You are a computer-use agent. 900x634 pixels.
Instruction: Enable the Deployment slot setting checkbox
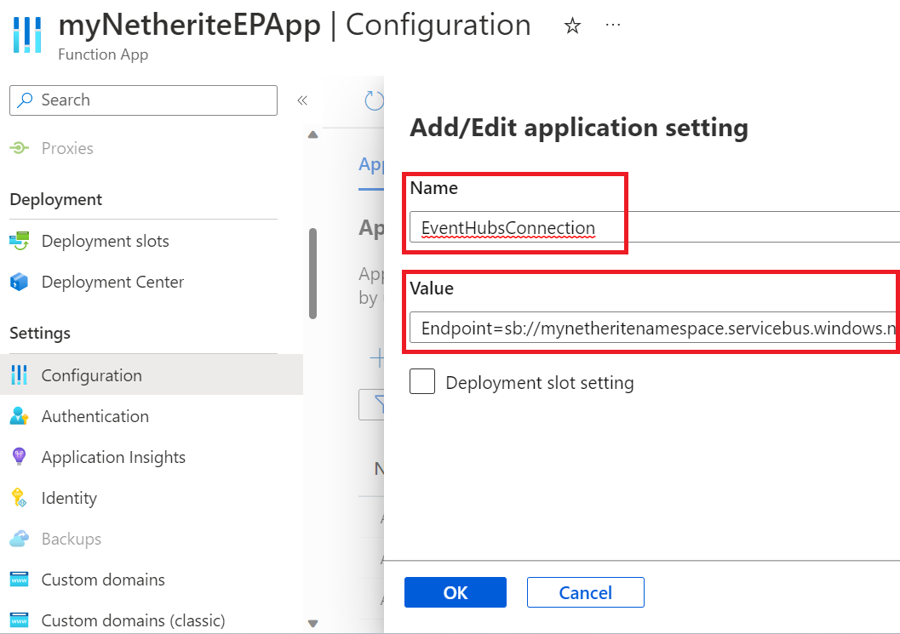422,381
